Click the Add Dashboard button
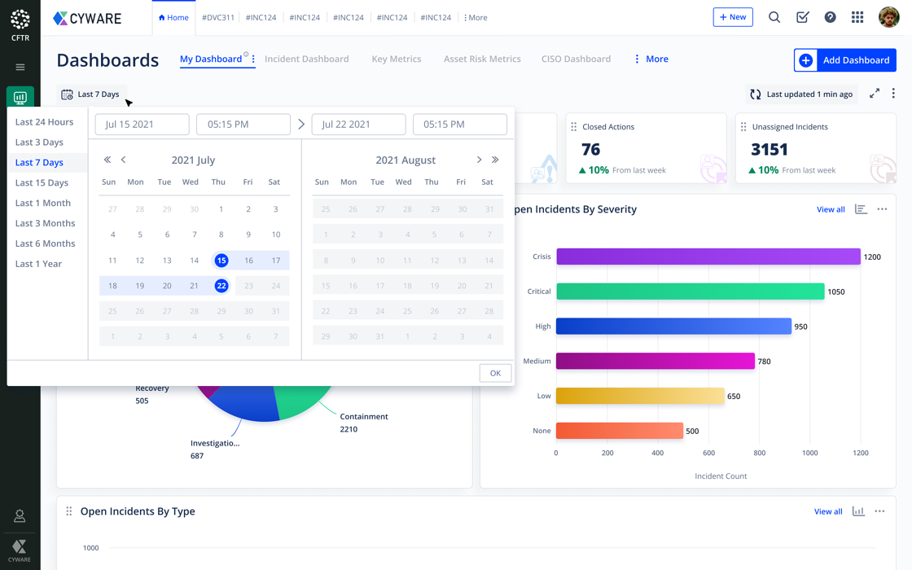The height and width of the screenshot is (570, 912). (844, 60)
